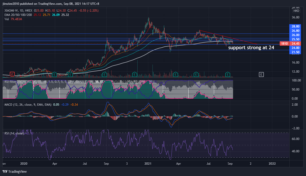The image size is (306, 176).
Task: Click the orange EMA value 25.71
Action: click(47, 15)
